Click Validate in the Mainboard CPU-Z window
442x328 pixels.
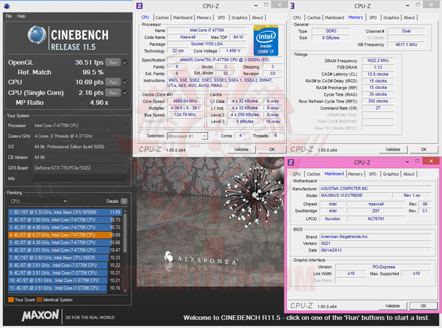point(393,306)
